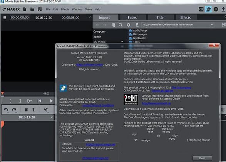Open the My Record folder
Viewport: 226px width, 162px height.
coord(137,38)
